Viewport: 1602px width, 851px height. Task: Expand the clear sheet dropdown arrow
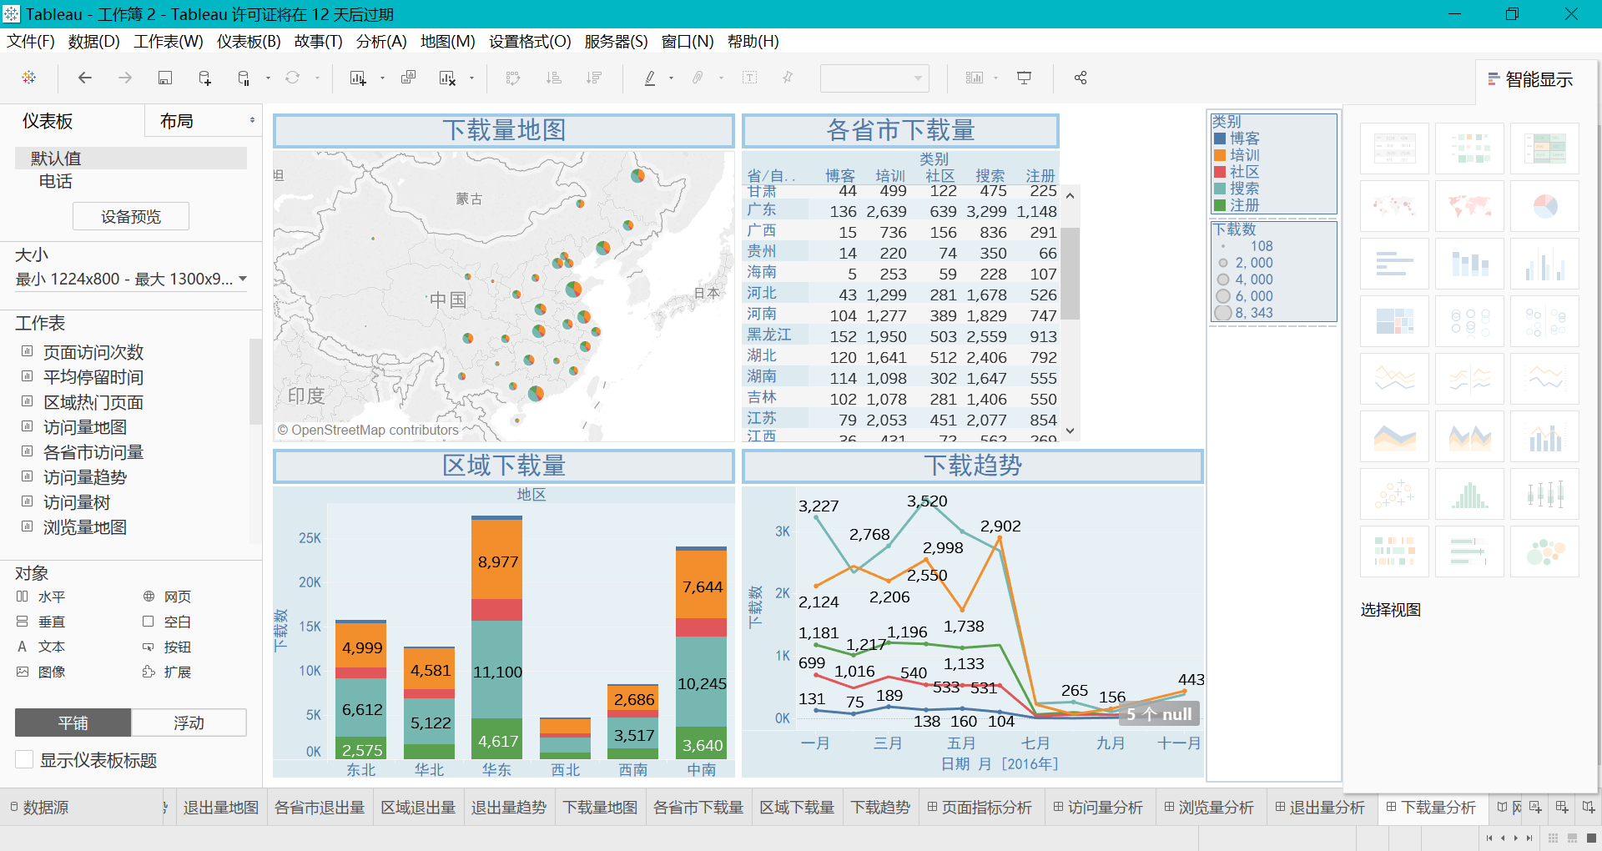(x=471, y=78)
